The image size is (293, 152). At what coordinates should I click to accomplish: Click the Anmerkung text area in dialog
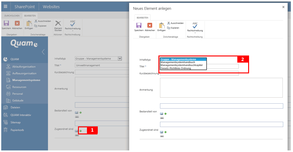coord(221,88)
